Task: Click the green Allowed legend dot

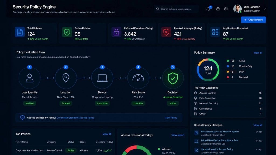Action: pos(159,149)
